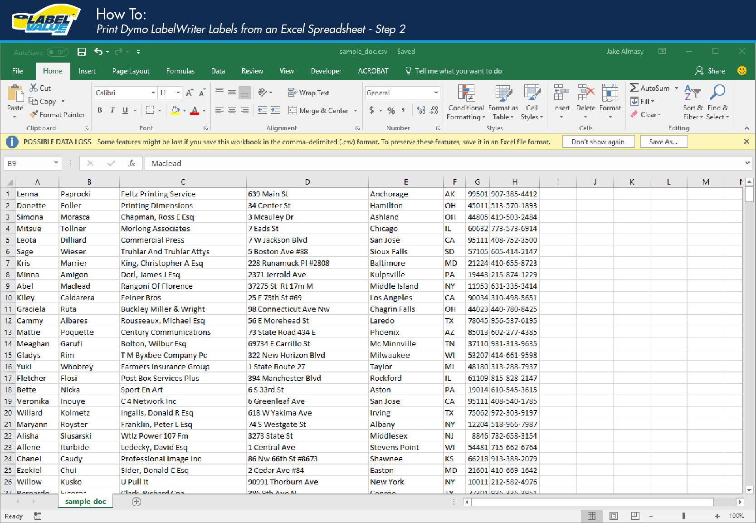Switch to the Insert tab
Image resolution: width=756 pixels, height=523 pixels.
[87, 71]
